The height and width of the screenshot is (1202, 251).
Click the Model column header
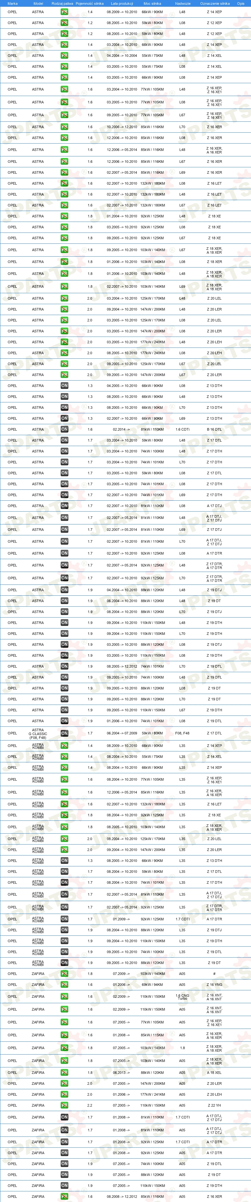[38, 3]
